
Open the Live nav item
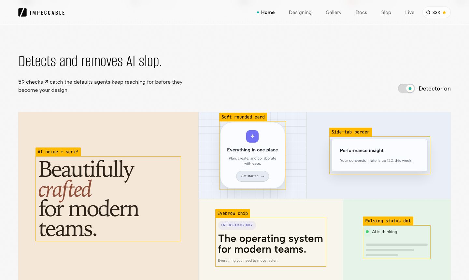pos(410,12)
